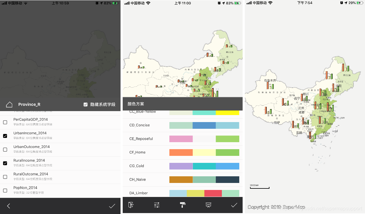Select the CC_Blue-Yellow color scheme
The height and width of the screenshot is (214, 365).
[182, 112]
